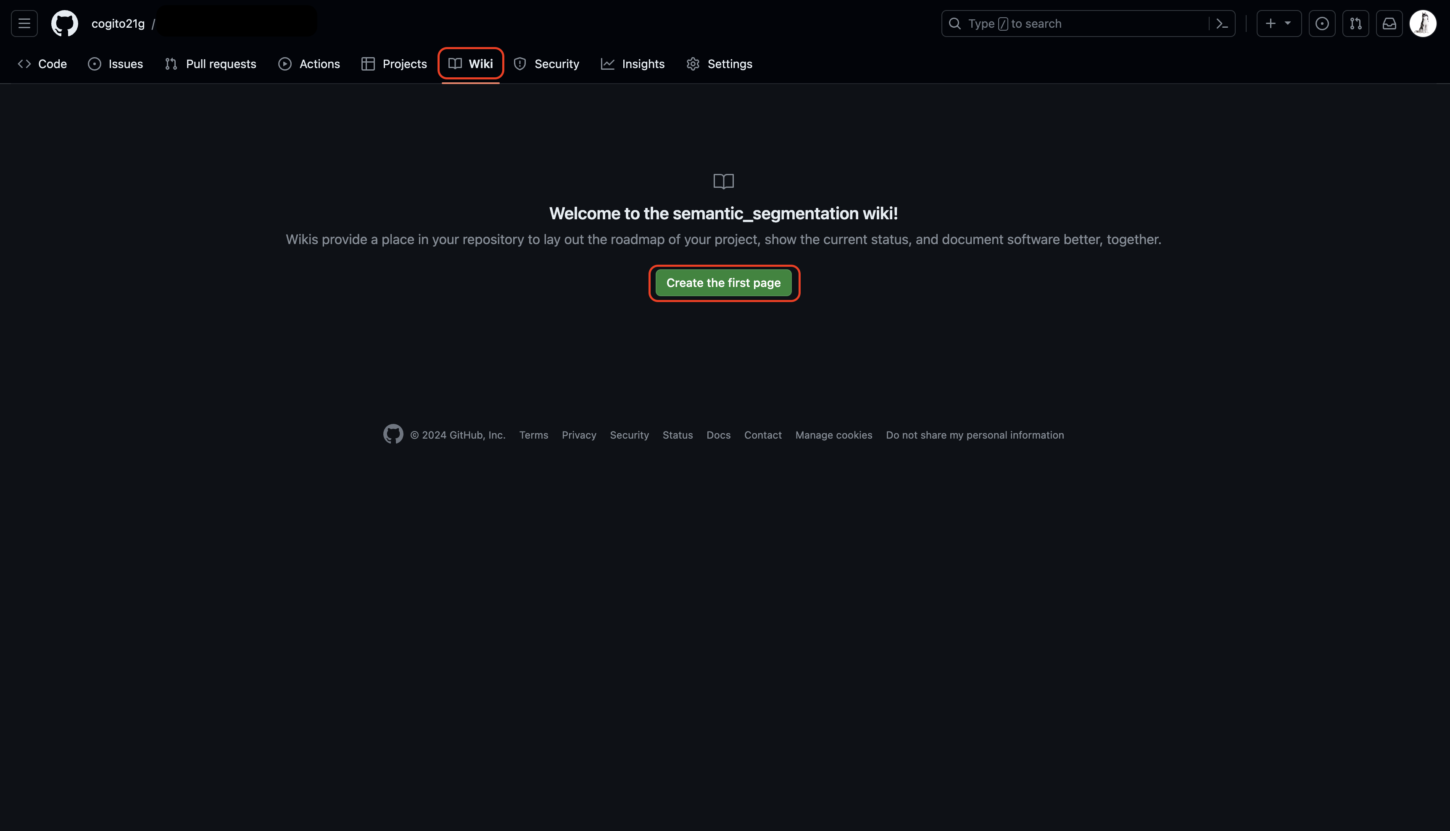Switch to the Code tab
The width and height of the screenshot is (1450, 831).
point(42,64)
